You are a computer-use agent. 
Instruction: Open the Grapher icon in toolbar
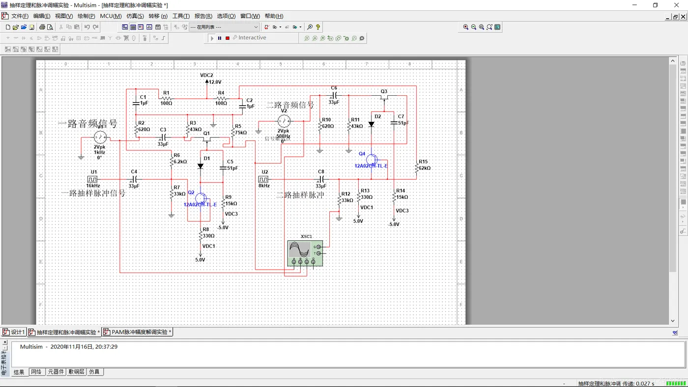click(x=149, y=27)
